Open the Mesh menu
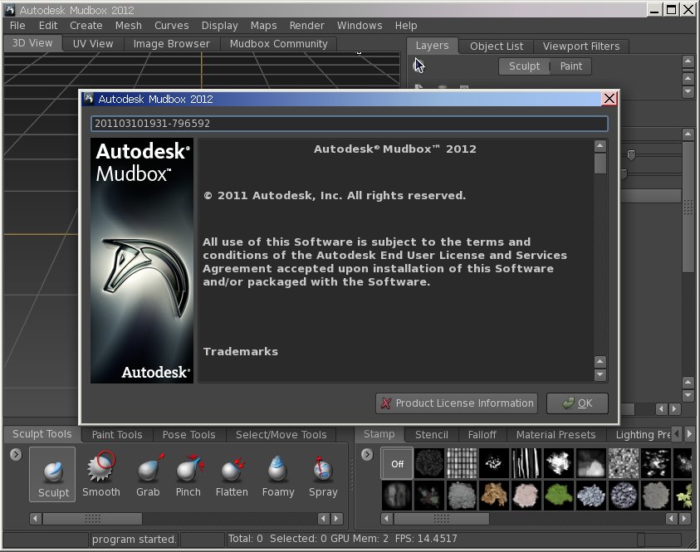 pos(129,26)
